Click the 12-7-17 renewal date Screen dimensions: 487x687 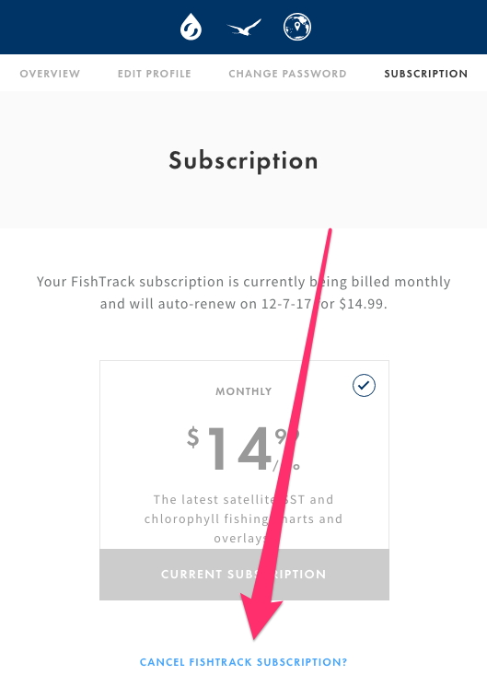(286, 304)
